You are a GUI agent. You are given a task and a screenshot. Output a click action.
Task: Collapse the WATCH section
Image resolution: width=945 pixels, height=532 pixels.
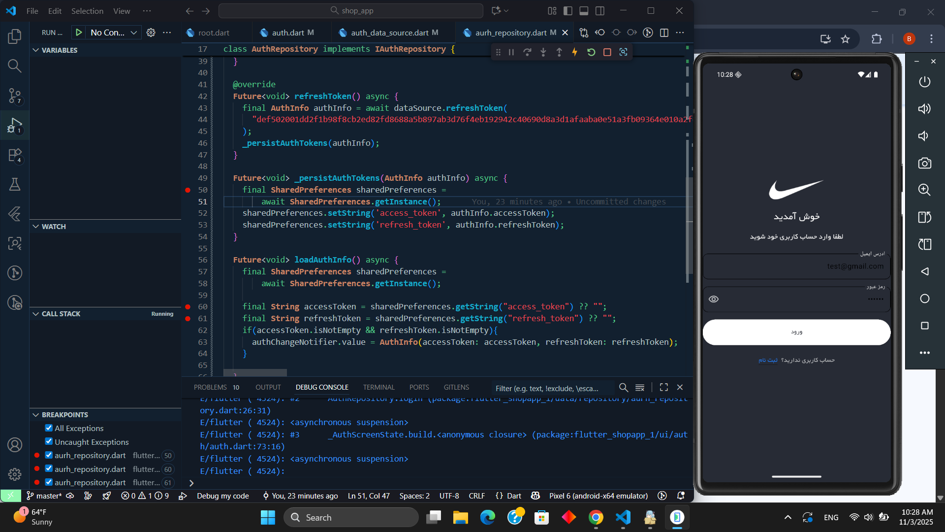point(36,227)
